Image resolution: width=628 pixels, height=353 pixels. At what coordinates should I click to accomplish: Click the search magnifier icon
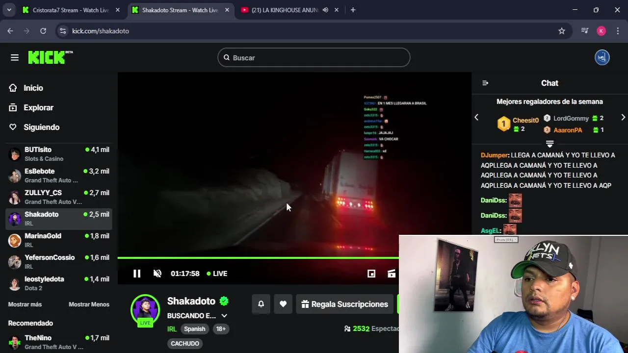pos(227,58)
